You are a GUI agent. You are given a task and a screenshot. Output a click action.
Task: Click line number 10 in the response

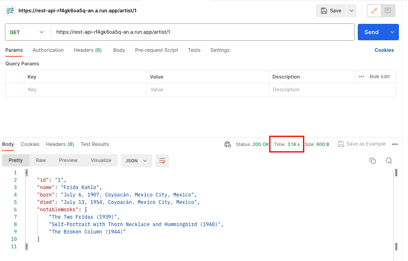tap(14, 239)
